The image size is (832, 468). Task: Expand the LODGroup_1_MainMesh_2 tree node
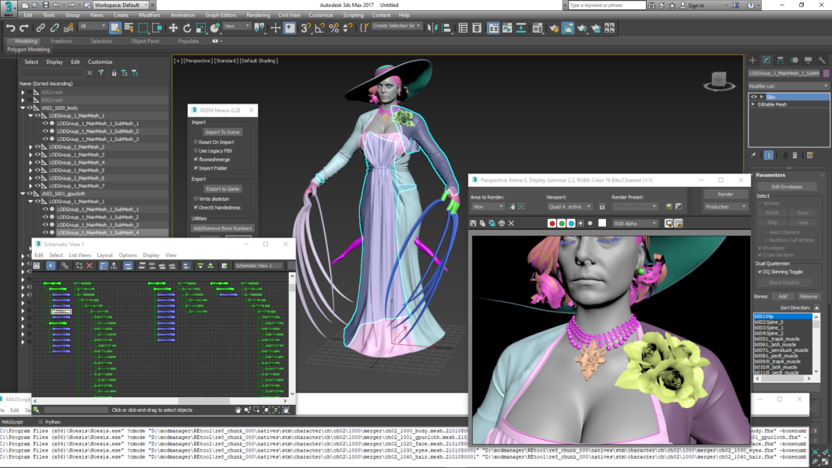pos(31,147)
